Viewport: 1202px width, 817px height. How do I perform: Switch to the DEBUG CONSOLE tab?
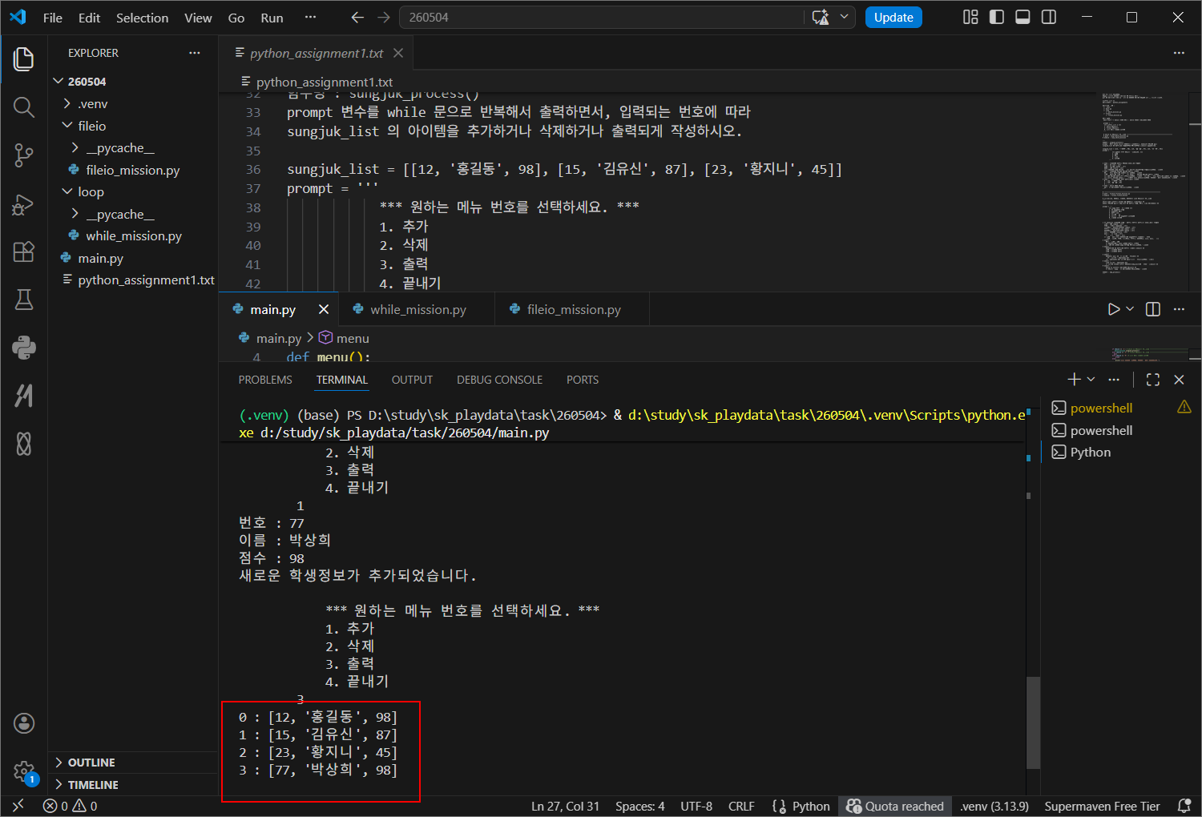(499, 380)
